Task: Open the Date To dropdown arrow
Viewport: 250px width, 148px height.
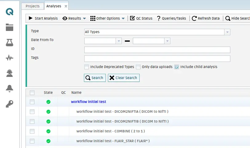Action: [167, 41]
